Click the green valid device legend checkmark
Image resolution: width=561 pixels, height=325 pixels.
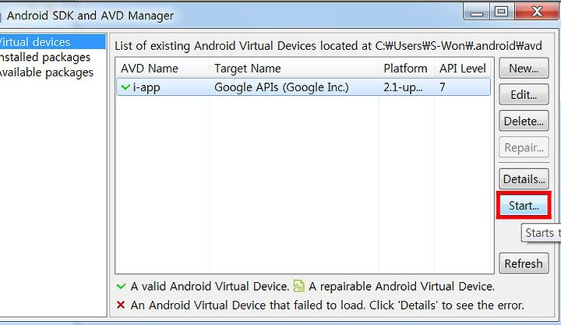coord(122,286)
